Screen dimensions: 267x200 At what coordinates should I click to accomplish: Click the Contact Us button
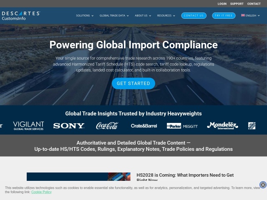point(194,16)
